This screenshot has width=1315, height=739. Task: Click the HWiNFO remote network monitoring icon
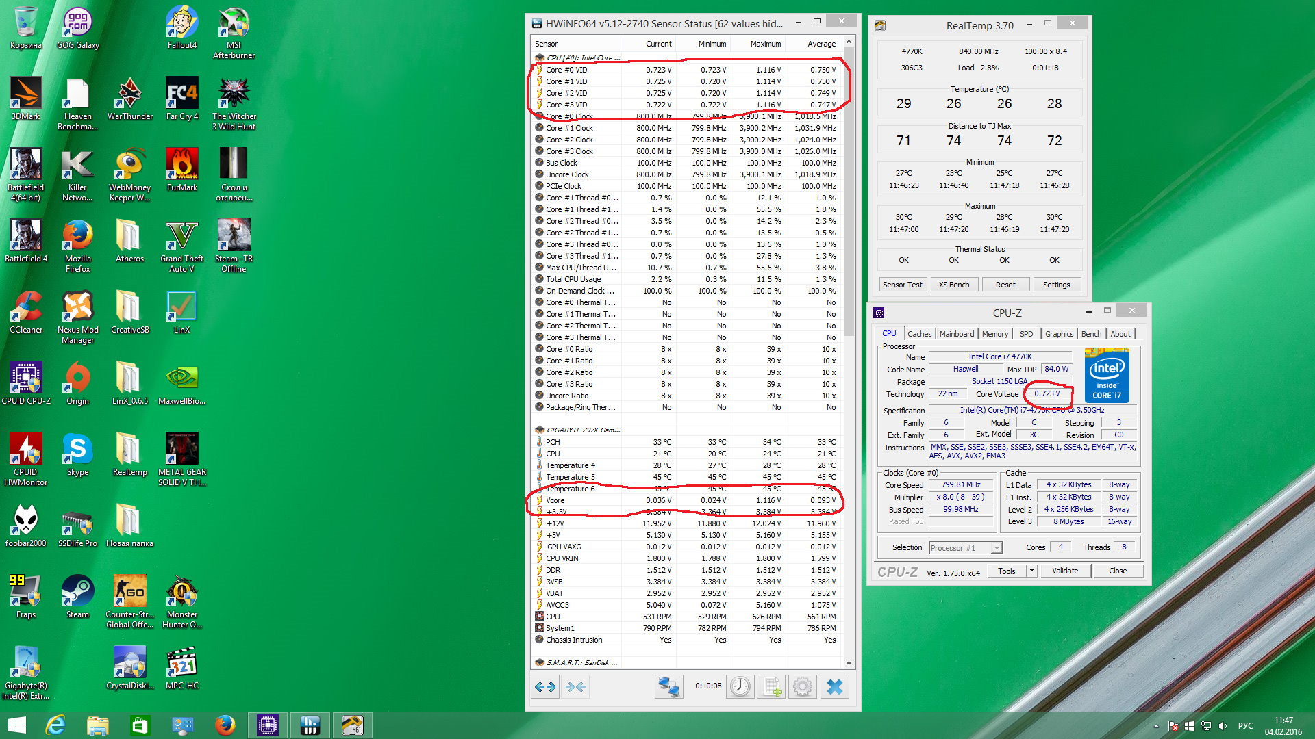pyautogui.click(x=668, y=686)
